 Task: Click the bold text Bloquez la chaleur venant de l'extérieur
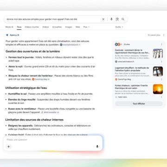31,76
